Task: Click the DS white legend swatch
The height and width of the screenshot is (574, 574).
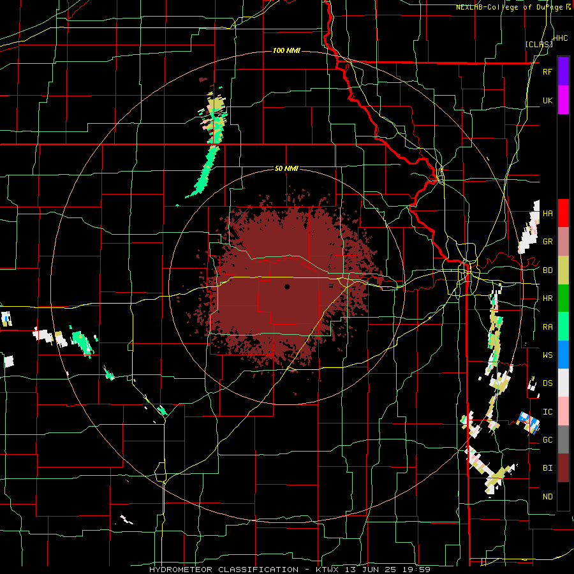Action: (x=563, y=383)
